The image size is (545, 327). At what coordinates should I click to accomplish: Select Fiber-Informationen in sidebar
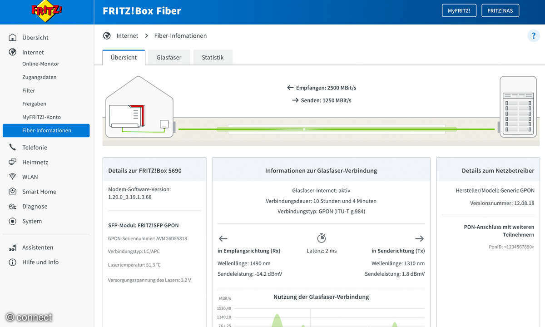click(46, 130)
